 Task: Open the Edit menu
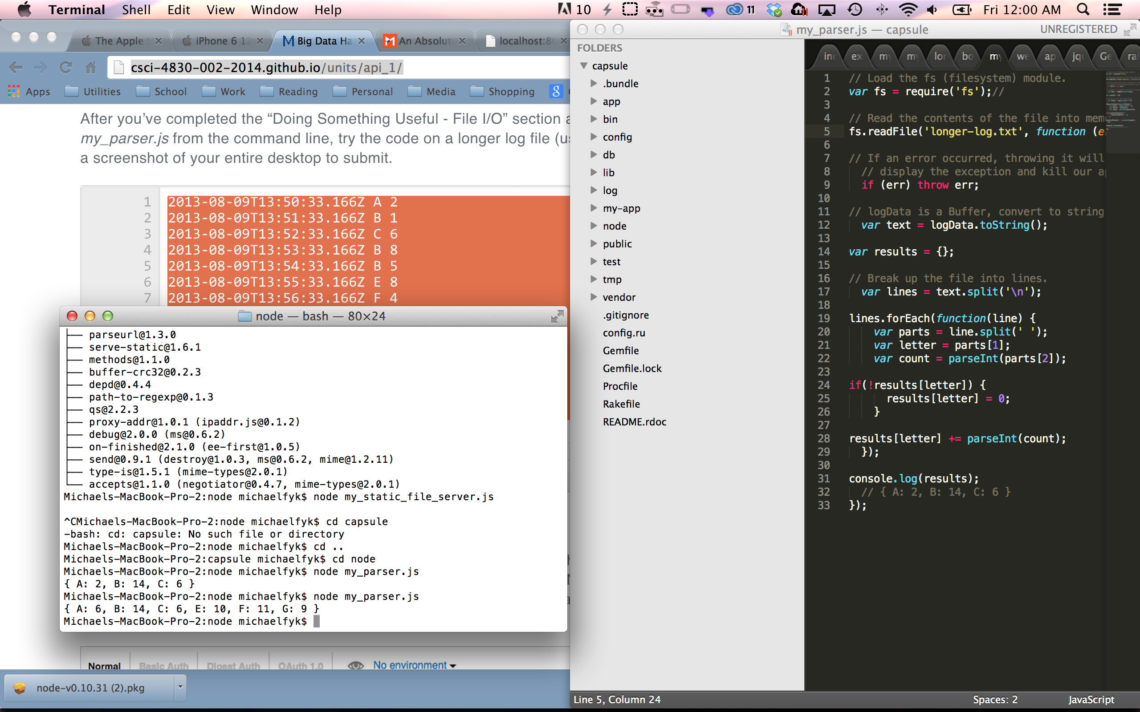[x=179, y=9]
